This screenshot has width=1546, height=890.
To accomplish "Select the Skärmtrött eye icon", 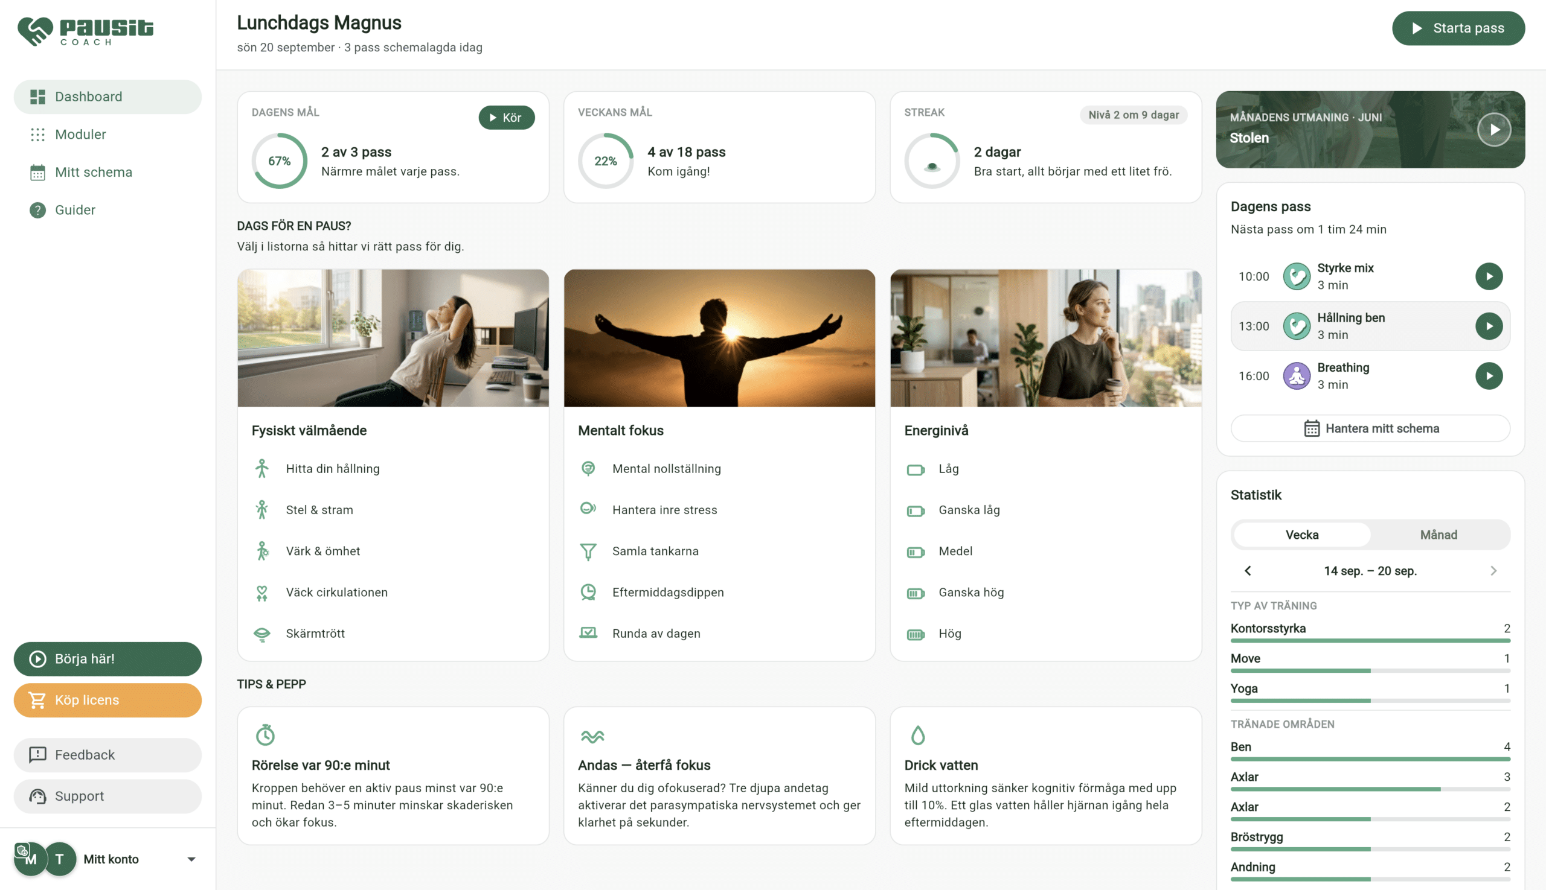I will (262, 634).
